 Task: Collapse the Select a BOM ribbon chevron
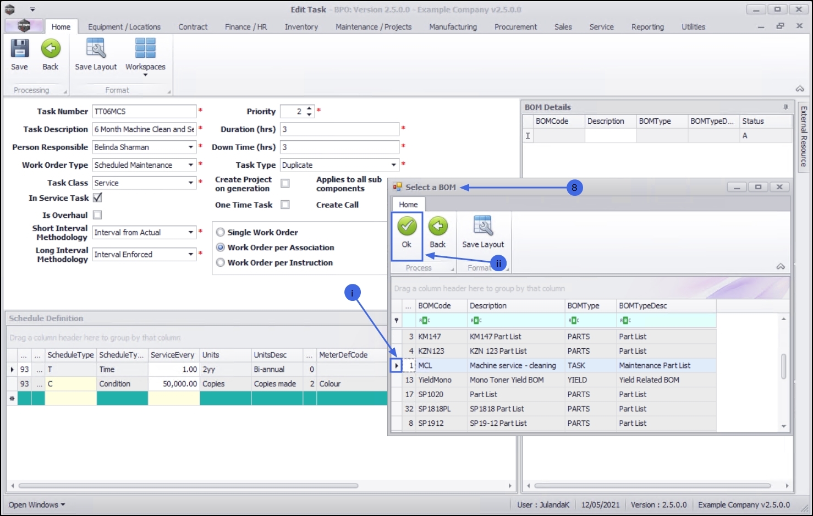(781, 267)
